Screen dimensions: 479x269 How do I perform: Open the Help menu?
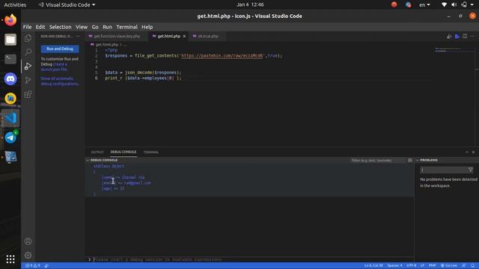point(147,27)
